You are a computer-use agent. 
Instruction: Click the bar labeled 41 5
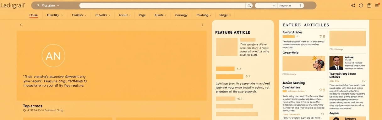tap(225, 69)
